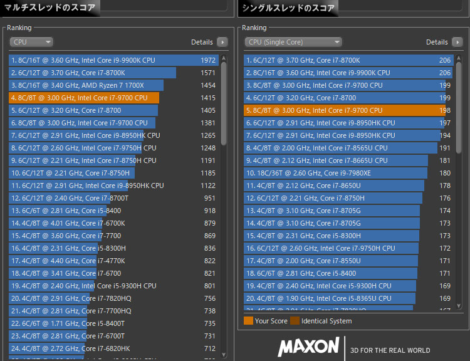The width and height of the screenshot is (470, 361).
Task: Select multi-thread row 19 i5-9300H scoring 801
Action: [x=113, y=286]
